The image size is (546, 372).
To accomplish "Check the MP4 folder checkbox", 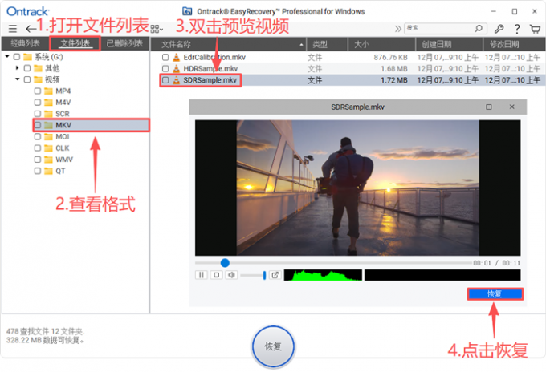I will [38, 91].
